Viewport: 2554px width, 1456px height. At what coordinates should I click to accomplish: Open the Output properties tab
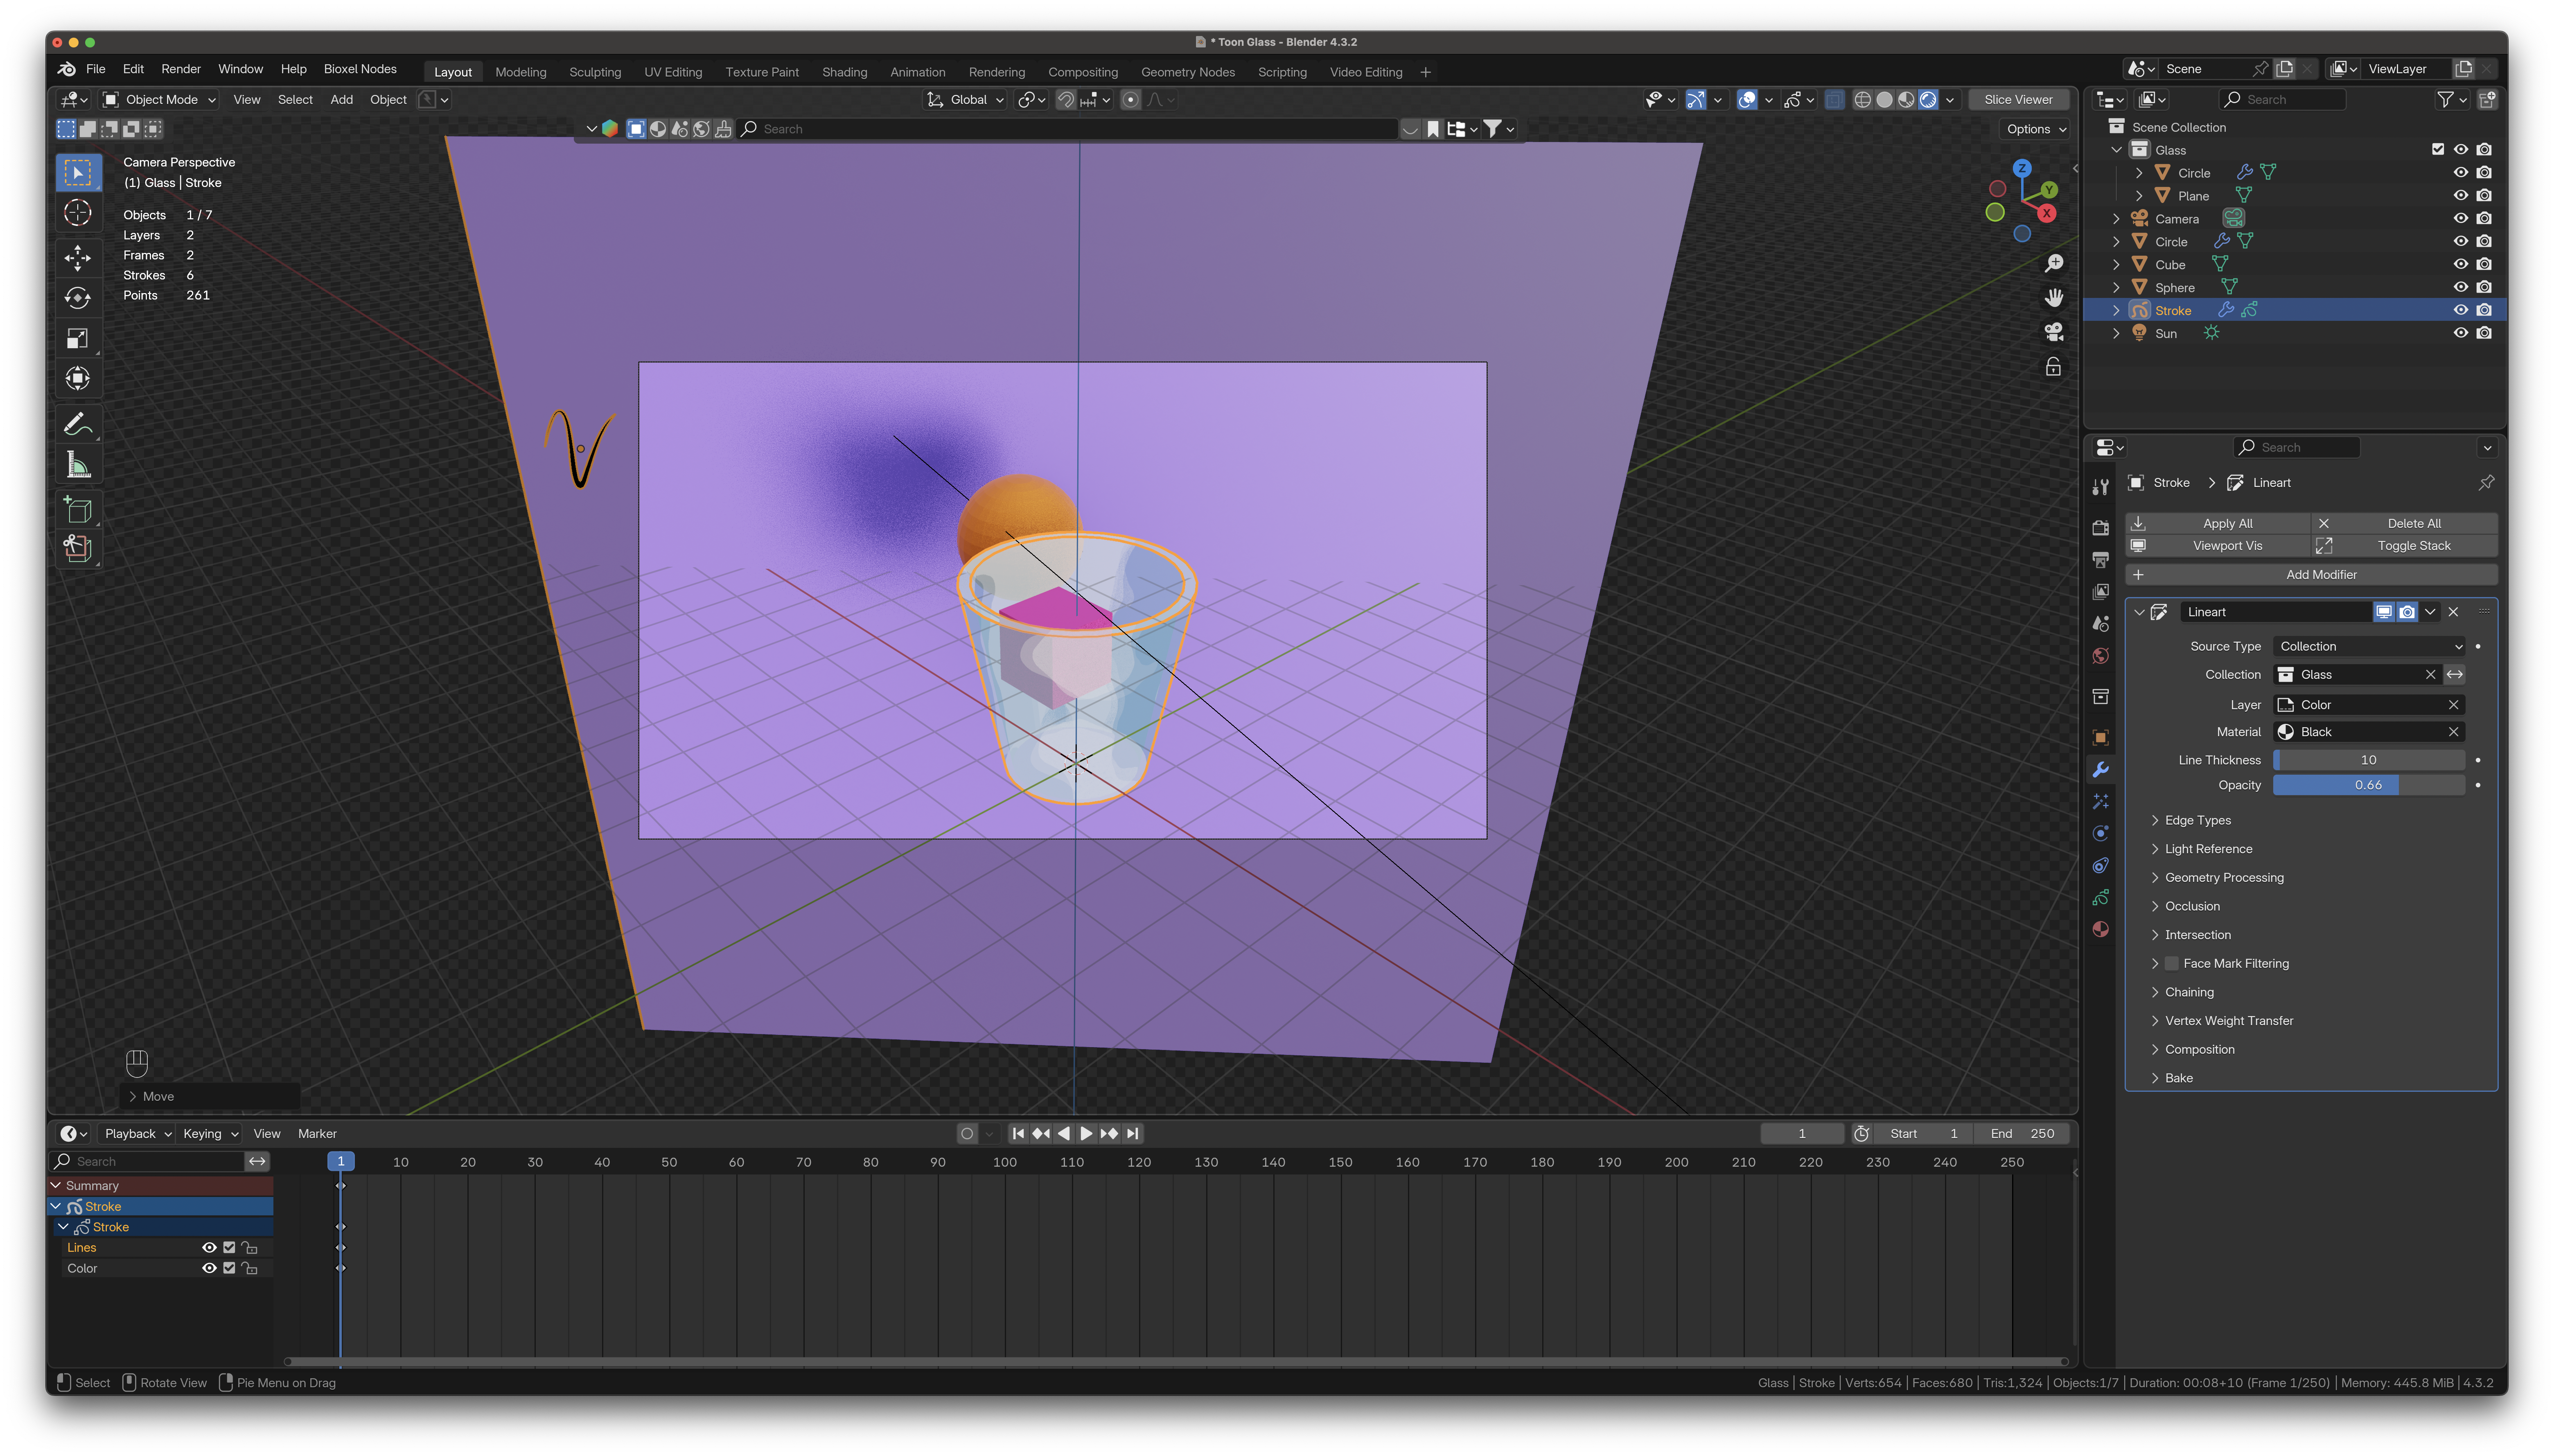point(2100,560)
